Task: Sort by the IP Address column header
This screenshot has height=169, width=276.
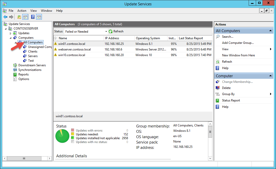Action: click(x=119, y=38)
